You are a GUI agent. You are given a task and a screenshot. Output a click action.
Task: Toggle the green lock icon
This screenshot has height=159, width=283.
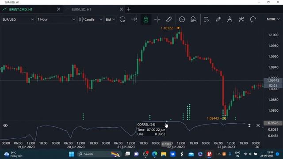pyautogui.click(x=146, y=19)
